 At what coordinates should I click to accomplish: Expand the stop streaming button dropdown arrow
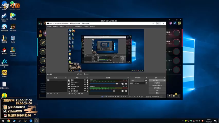[164, 80]
